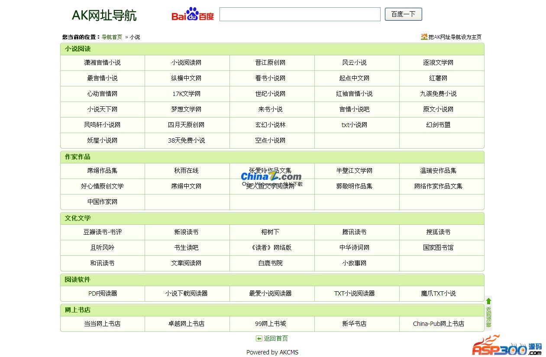Click the Baidu logo icon
This screenshot has height=357, width=546.
193,15
